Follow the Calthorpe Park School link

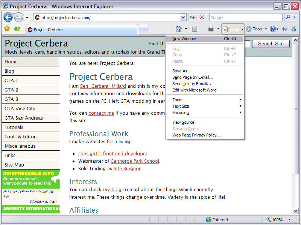tap(135, 161)
